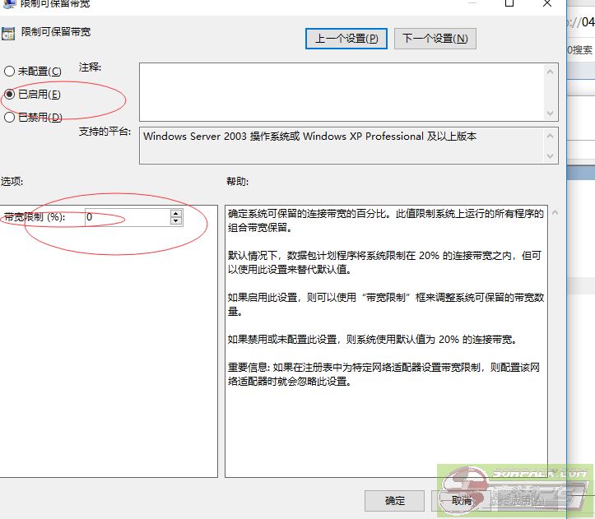This screenshot has width=595, height=519.
Task: Close the 限制可保留带宽 dialog window
Action: pyautogui.click(x=547, y=4)
